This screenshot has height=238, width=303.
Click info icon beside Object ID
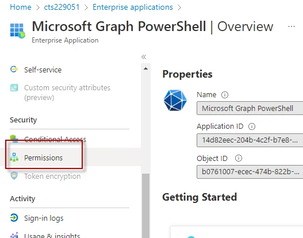click(239, 158)
